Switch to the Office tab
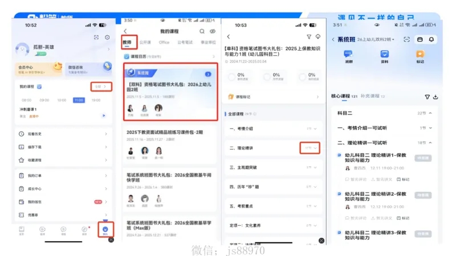Viewport: 456px width, 256px height. click(x=164, y=42)
